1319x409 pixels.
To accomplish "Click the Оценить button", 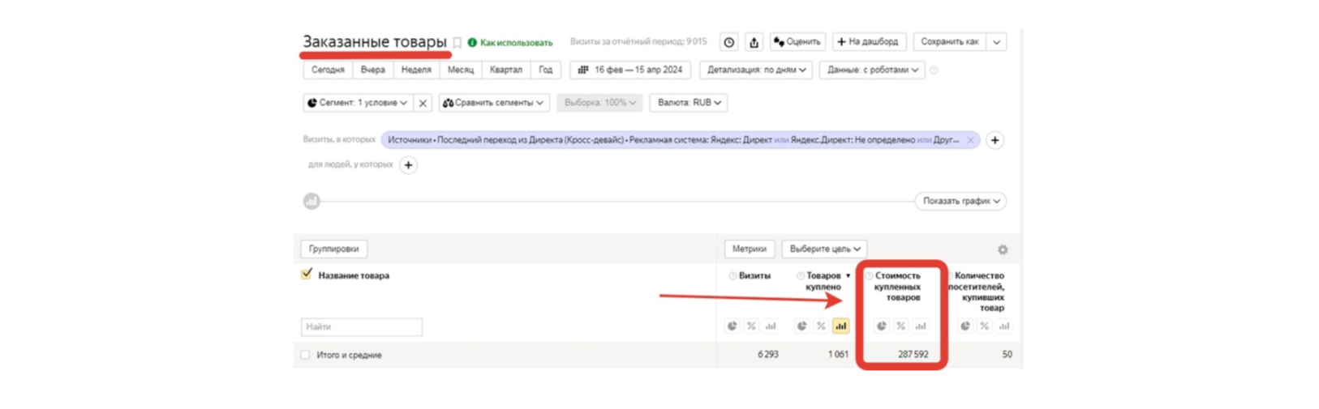I will 797,41.
